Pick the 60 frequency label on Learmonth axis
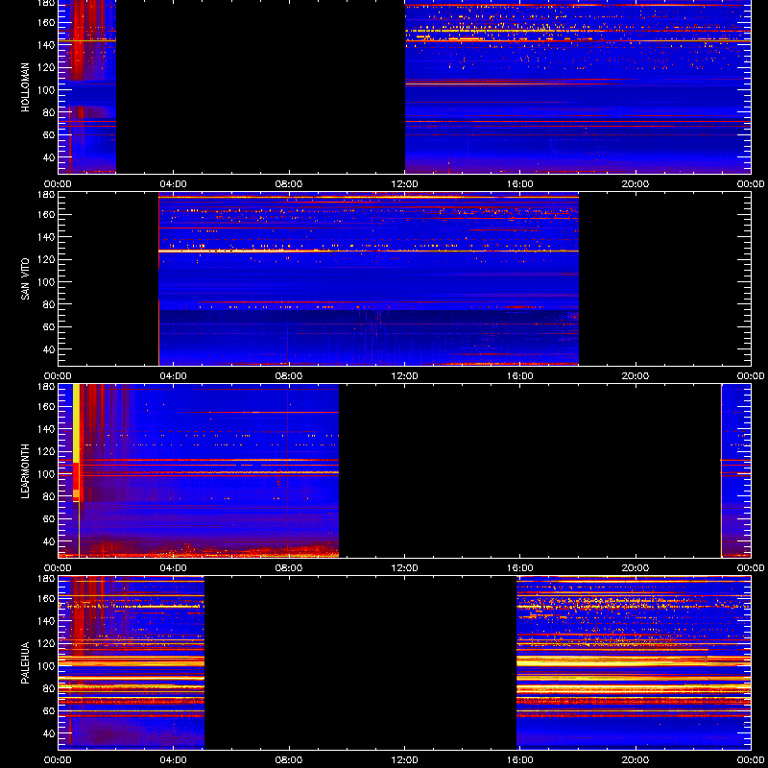The height and width of the screenshot is (768, 768). [49, 519]
